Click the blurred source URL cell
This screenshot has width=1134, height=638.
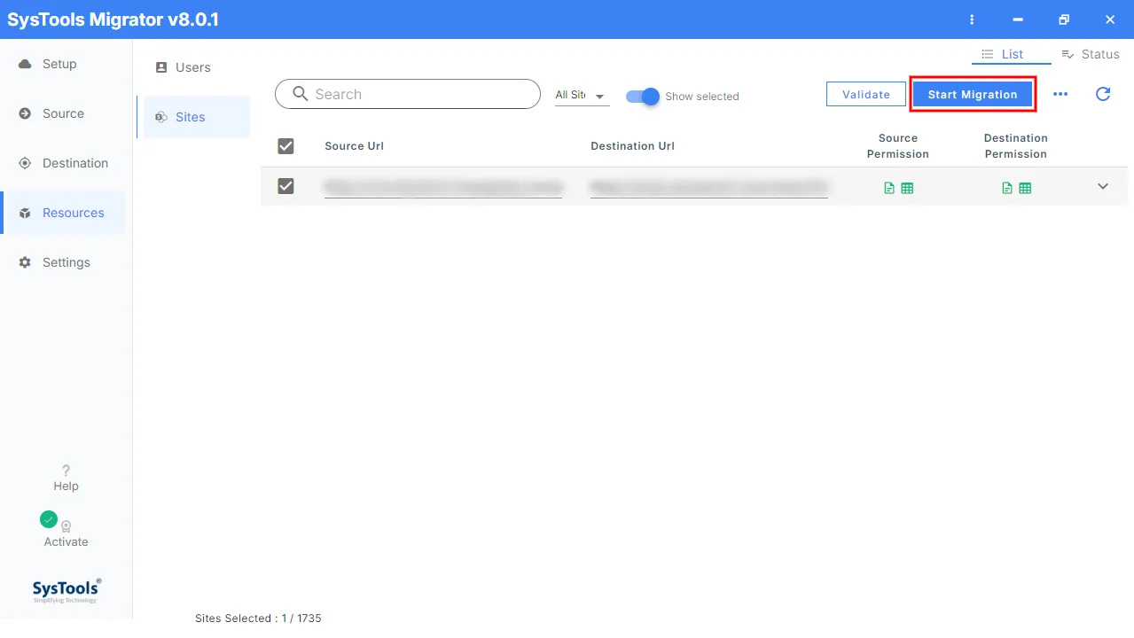coord(443,187)
